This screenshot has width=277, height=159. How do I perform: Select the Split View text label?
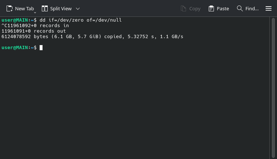(61, 9)
